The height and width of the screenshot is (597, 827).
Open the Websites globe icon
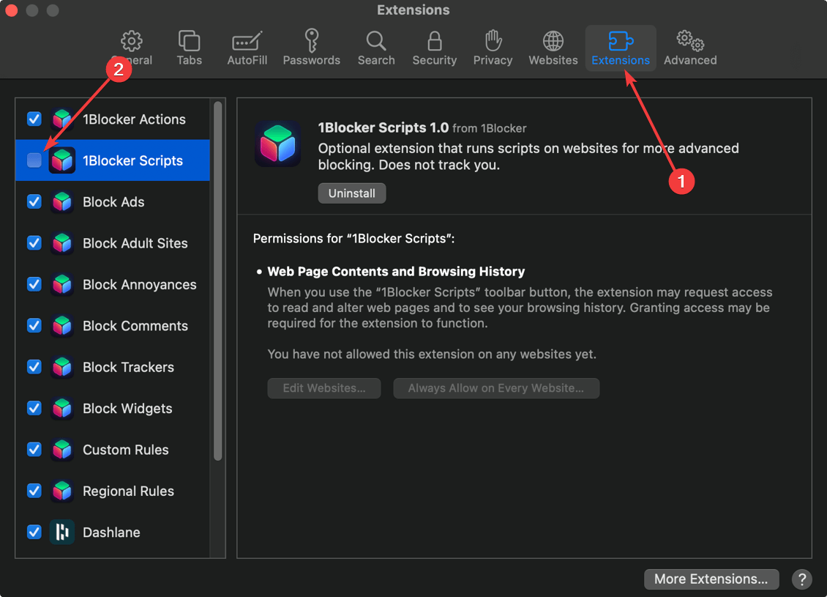coord(553,40)
